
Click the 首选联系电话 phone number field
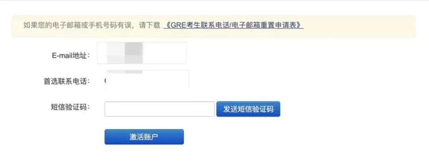click(147, 80)
